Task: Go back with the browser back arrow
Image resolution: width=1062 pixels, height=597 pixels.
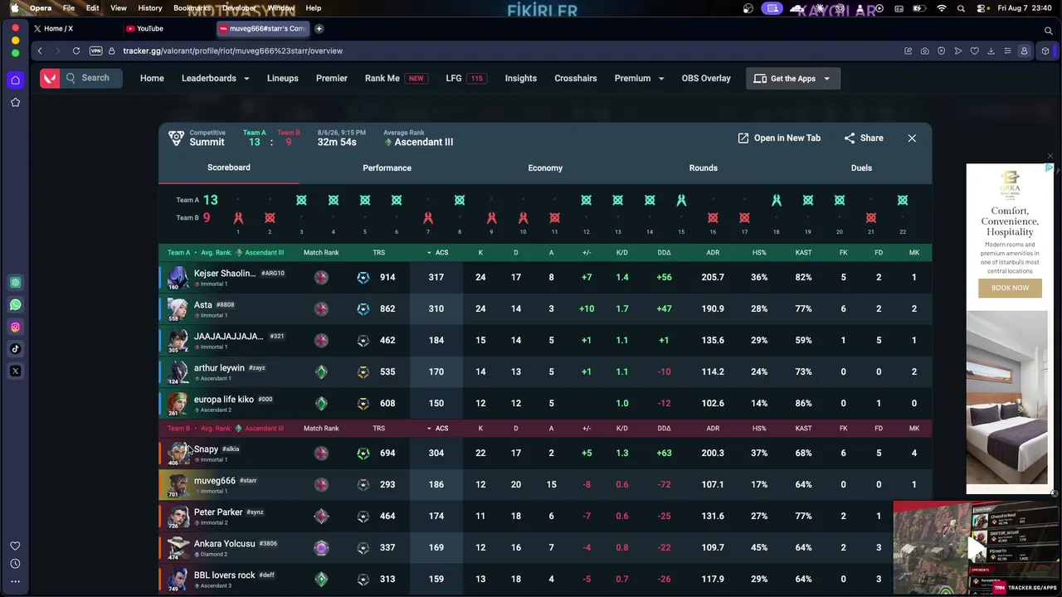Action: (39, 51)
